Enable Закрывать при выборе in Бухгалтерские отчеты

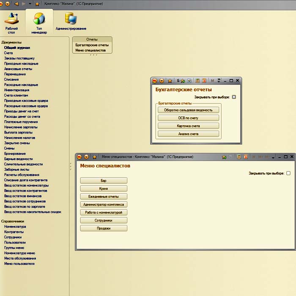pyautogui.click(x=234, y=97)
